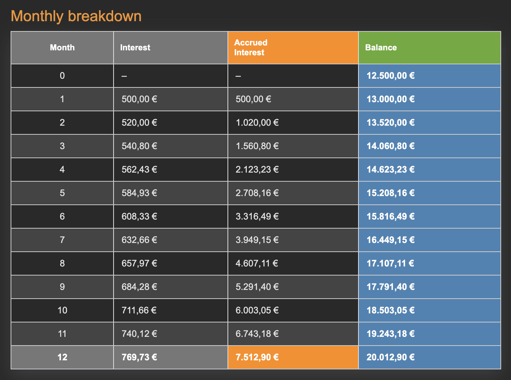
Task: Select month 11 row number
Action: 62,334
